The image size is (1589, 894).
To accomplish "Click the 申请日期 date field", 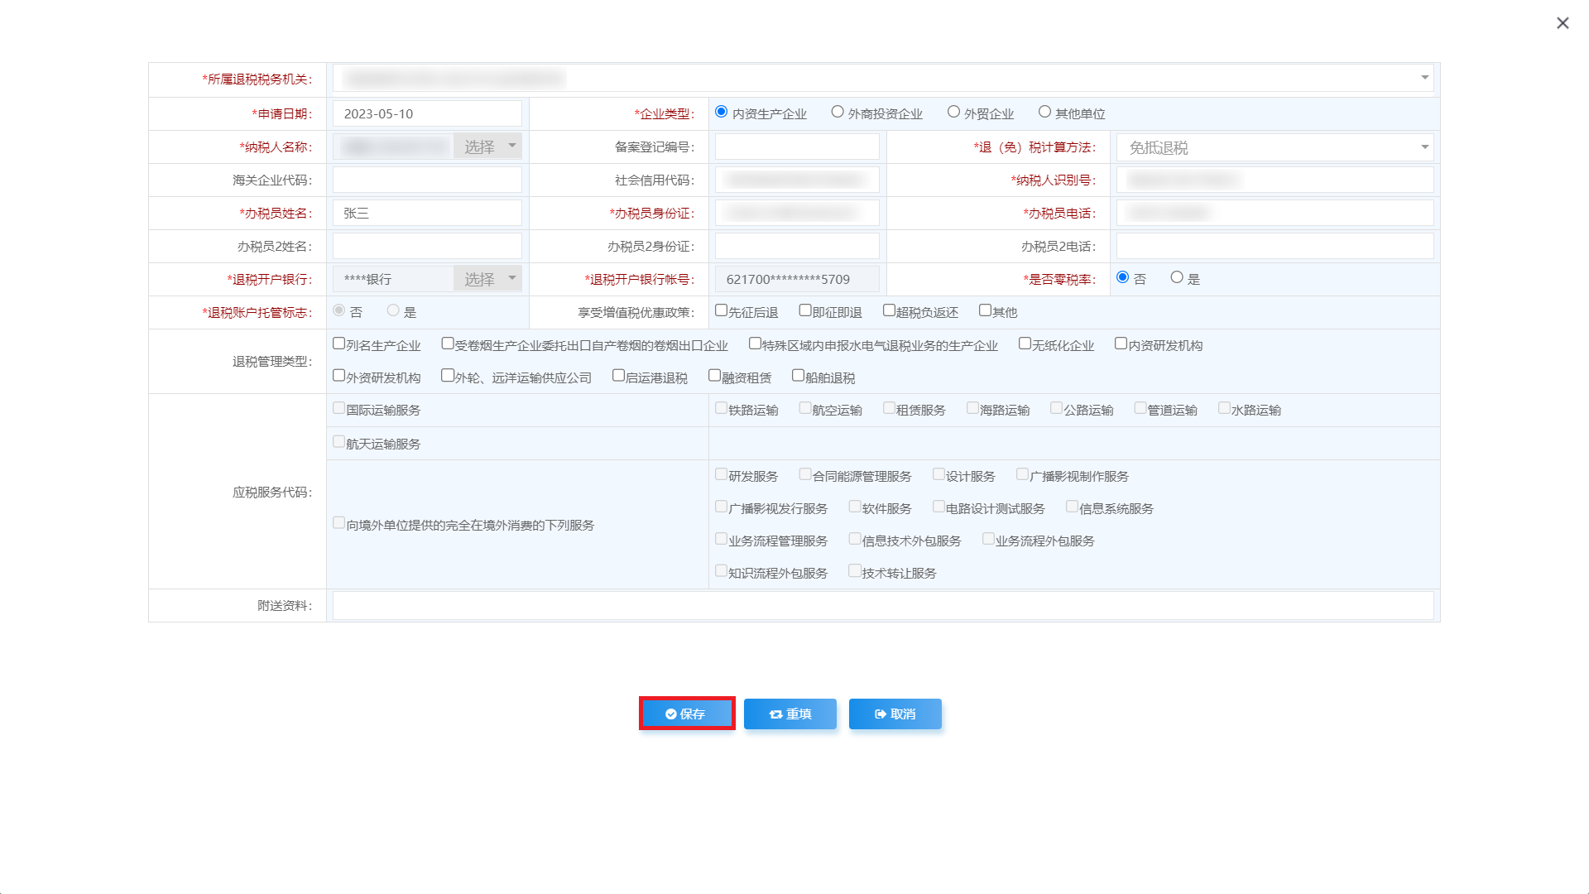I will coord(426,113).
